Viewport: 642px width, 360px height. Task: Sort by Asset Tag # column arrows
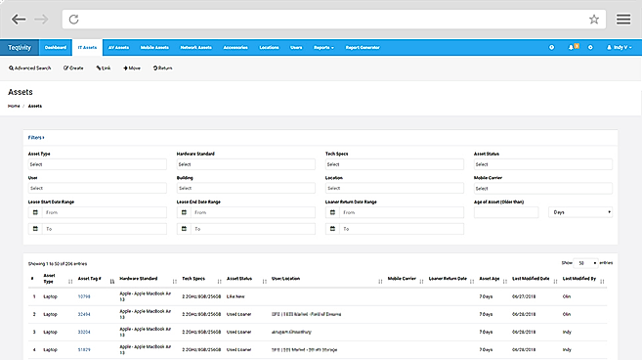pyautogui.click(x=111, y=282)
